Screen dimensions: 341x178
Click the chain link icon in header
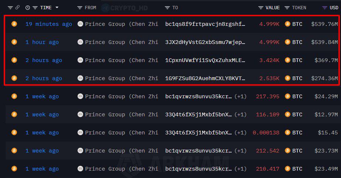click(17, 7)
